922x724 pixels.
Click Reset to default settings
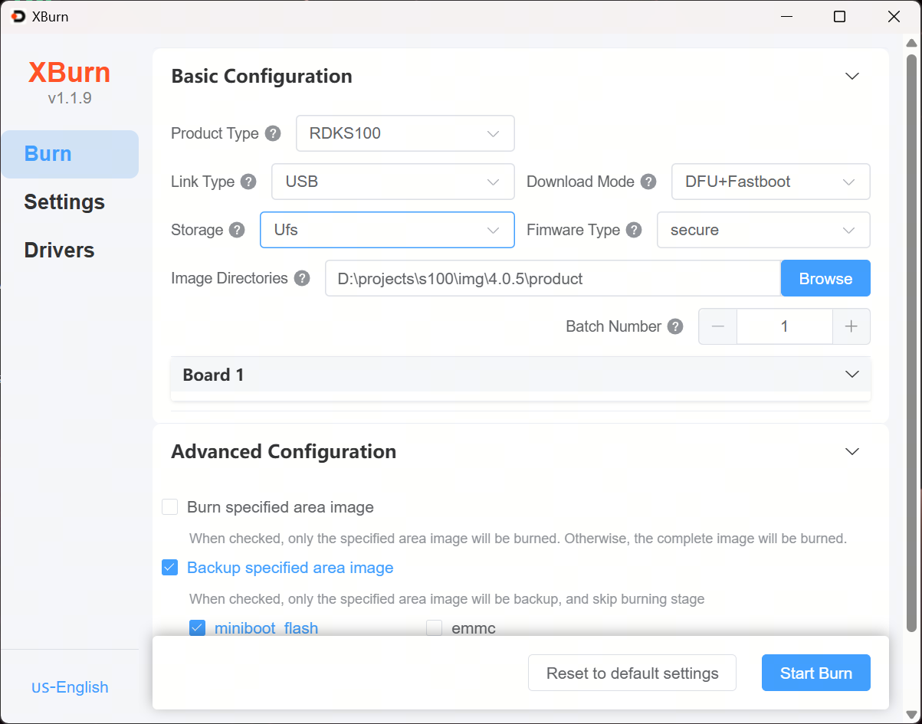[632, 673]
